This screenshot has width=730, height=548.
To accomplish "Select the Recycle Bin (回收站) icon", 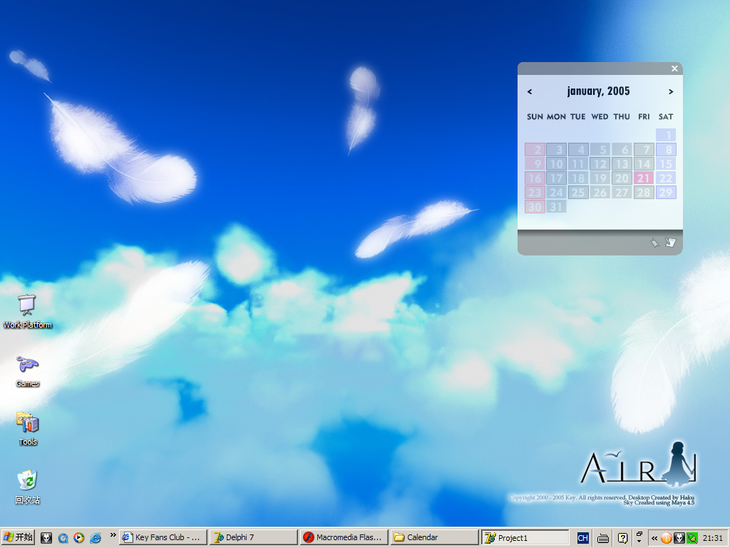I will (28, 487).
